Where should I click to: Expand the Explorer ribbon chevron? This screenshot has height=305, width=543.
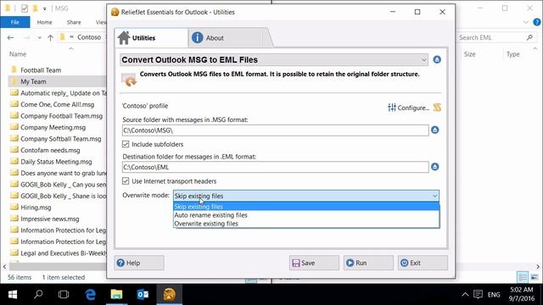pyautogui.click(x=526, y=22)
